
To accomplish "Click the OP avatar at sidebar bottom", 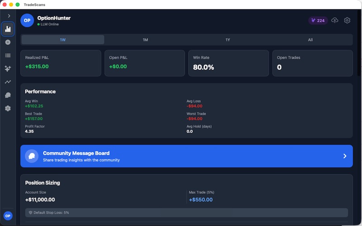I will coord(8,216).
